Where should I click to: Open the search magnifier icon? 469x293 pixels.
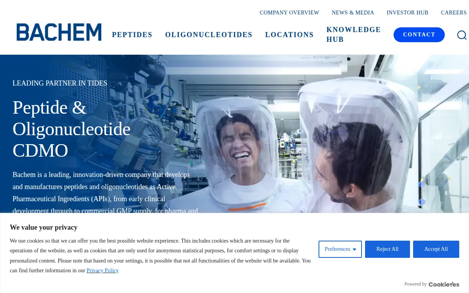(x=462, y=35)
